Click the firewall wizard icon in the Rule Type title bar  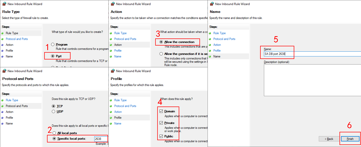tap(4, 4)
